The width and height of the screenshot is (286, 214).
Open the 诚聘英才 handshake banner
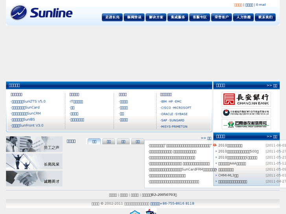click(x=34, y=178)
